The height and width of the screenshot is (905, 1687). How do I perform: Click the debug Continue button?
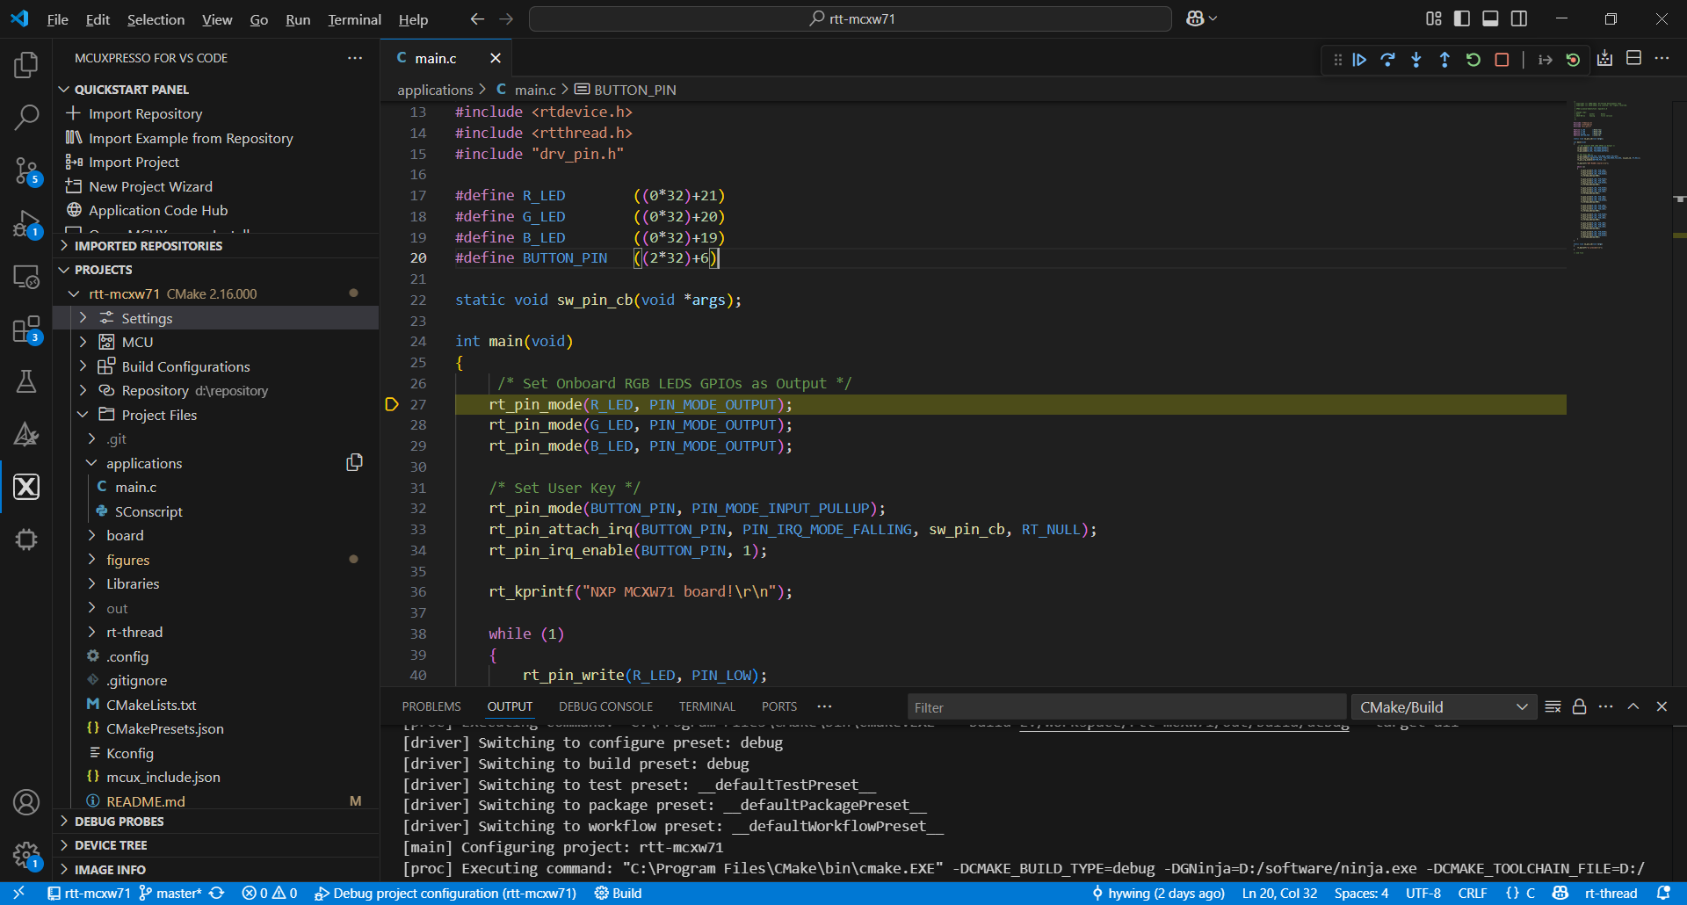(1359, 60)
